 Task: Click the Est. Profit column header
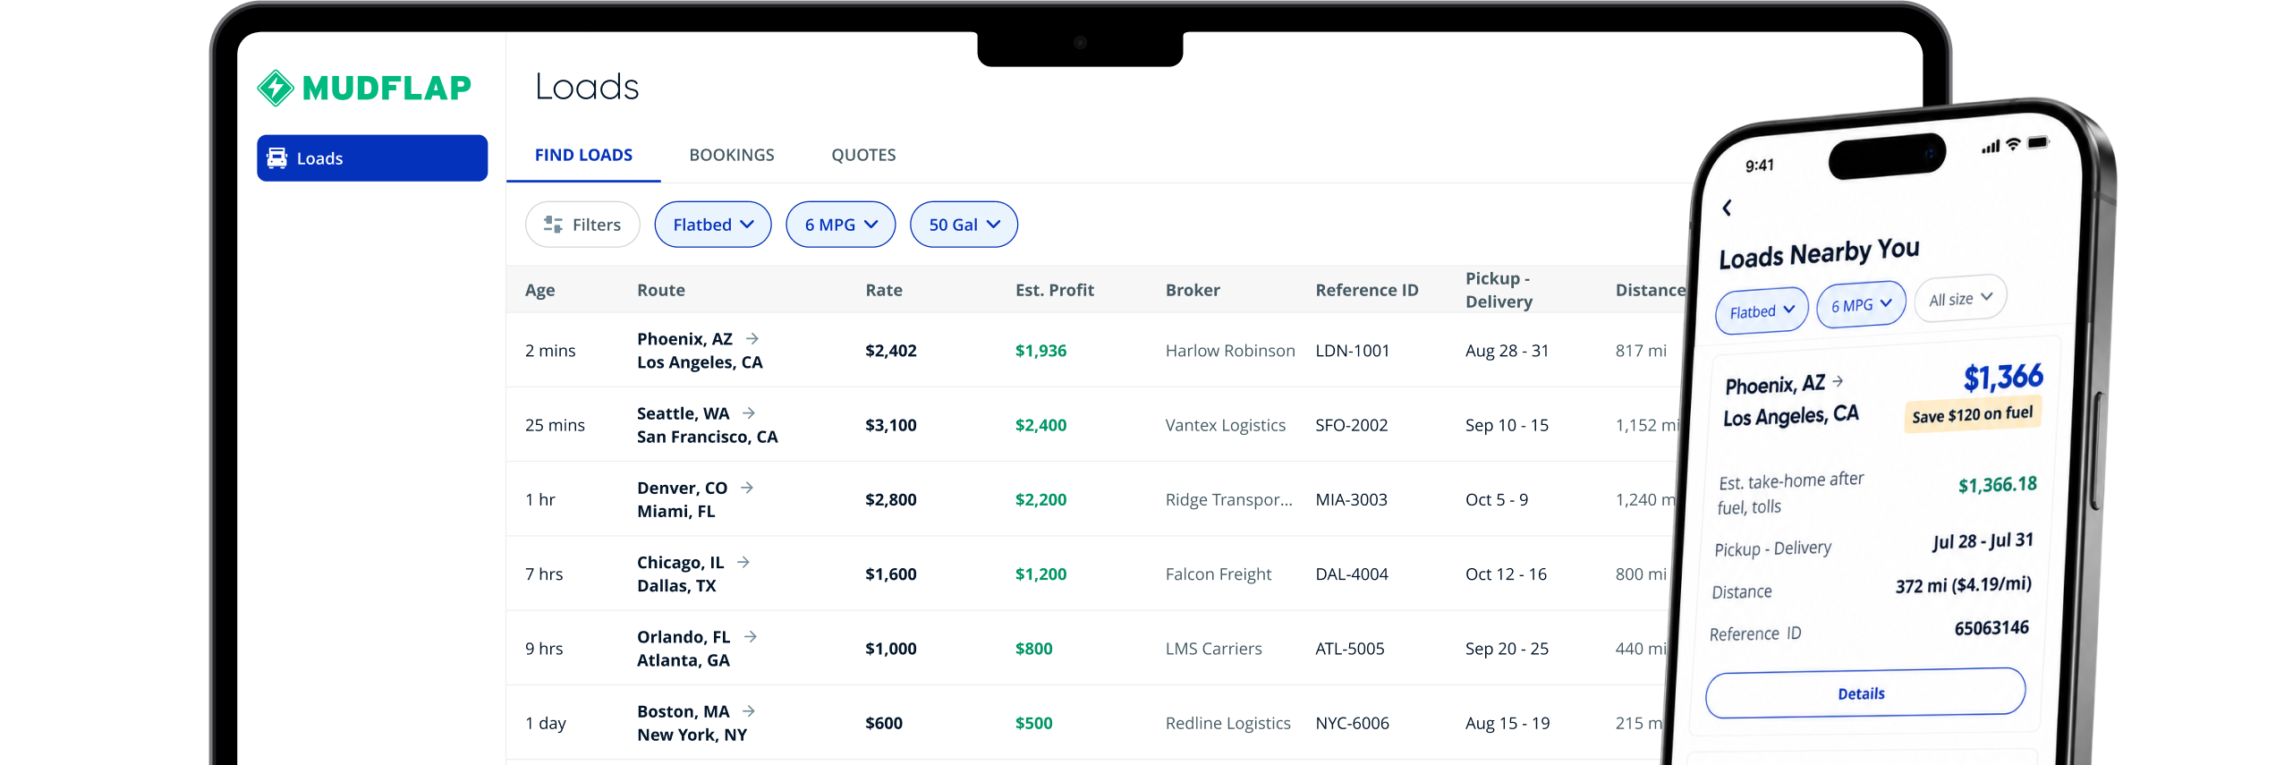[1055, 290]
